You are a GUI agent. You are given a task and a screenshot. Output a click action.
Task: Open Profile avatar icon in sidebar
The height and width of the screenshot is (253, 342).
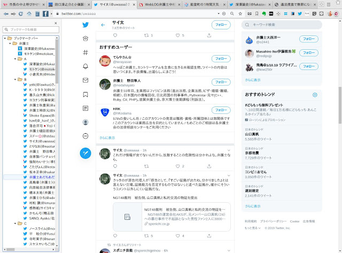pos(85,122)
